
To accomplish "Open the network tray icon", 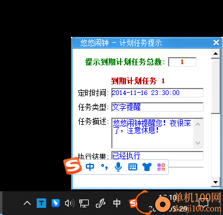I will click(x=84, y=203).
